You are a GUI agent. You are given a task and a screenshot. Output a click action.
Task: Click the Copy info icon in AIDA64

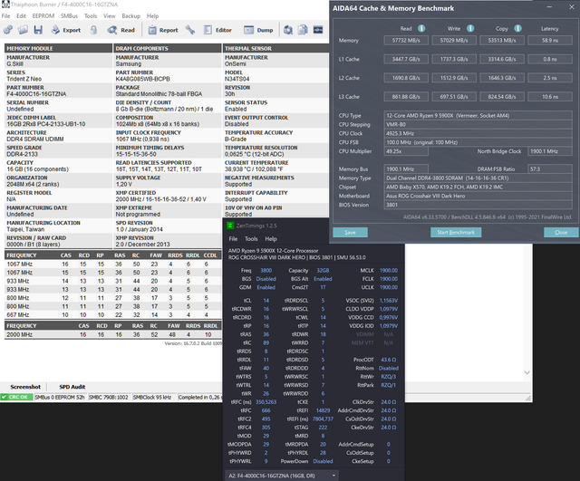click(x=517, y=28)
